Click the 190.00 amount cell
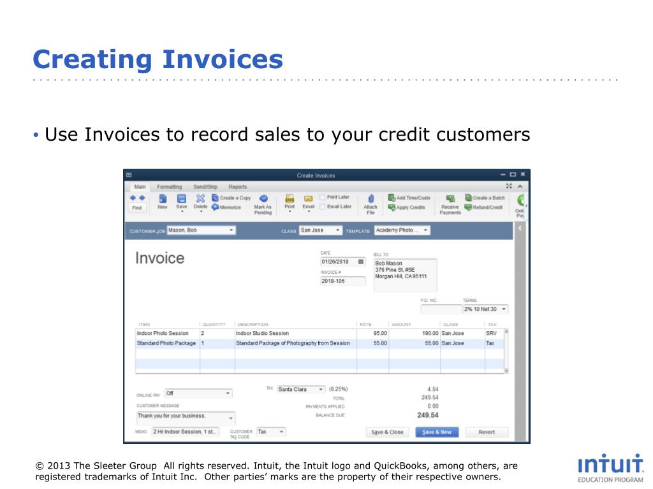Viewport: 653px width, 489px height. (x=415, y=334)
